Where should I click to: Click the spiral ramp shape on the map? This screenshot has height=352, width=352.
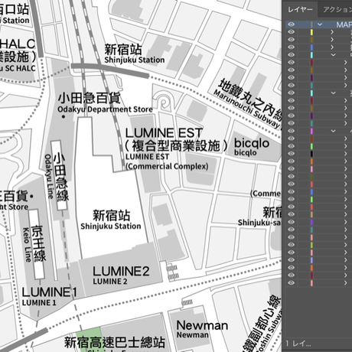pyautogui.click(x=164, y=102)
